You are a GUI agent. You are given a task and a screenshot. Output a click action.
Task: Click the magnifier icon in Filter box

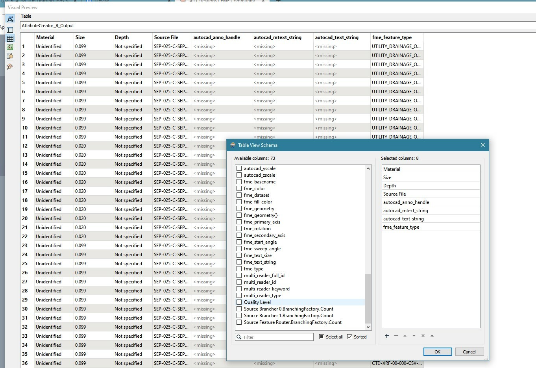click(x=239, y=337)
